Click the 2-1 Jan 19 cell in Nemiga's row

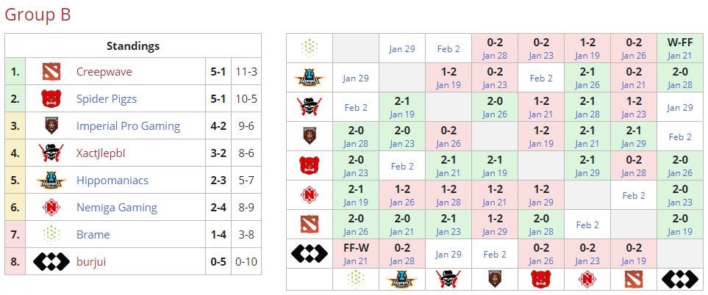[355, 195]
